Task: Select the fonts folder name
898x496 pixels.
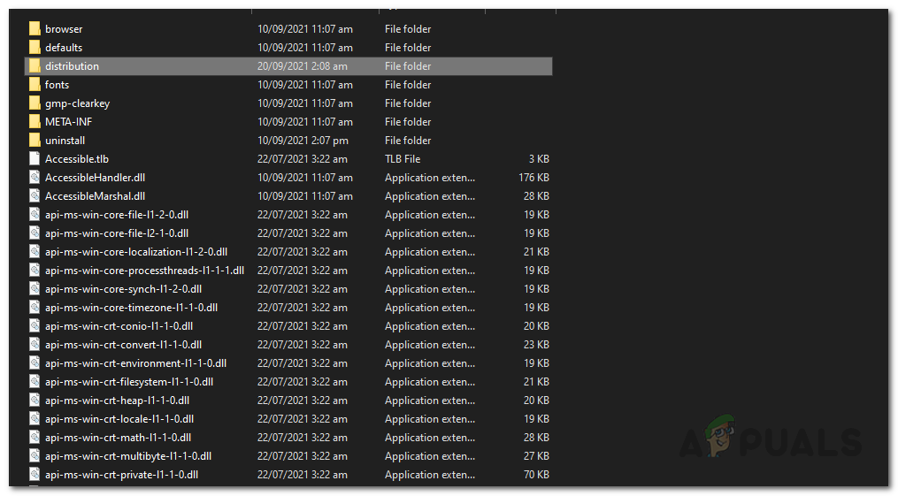Action: [x=57, y=85]
